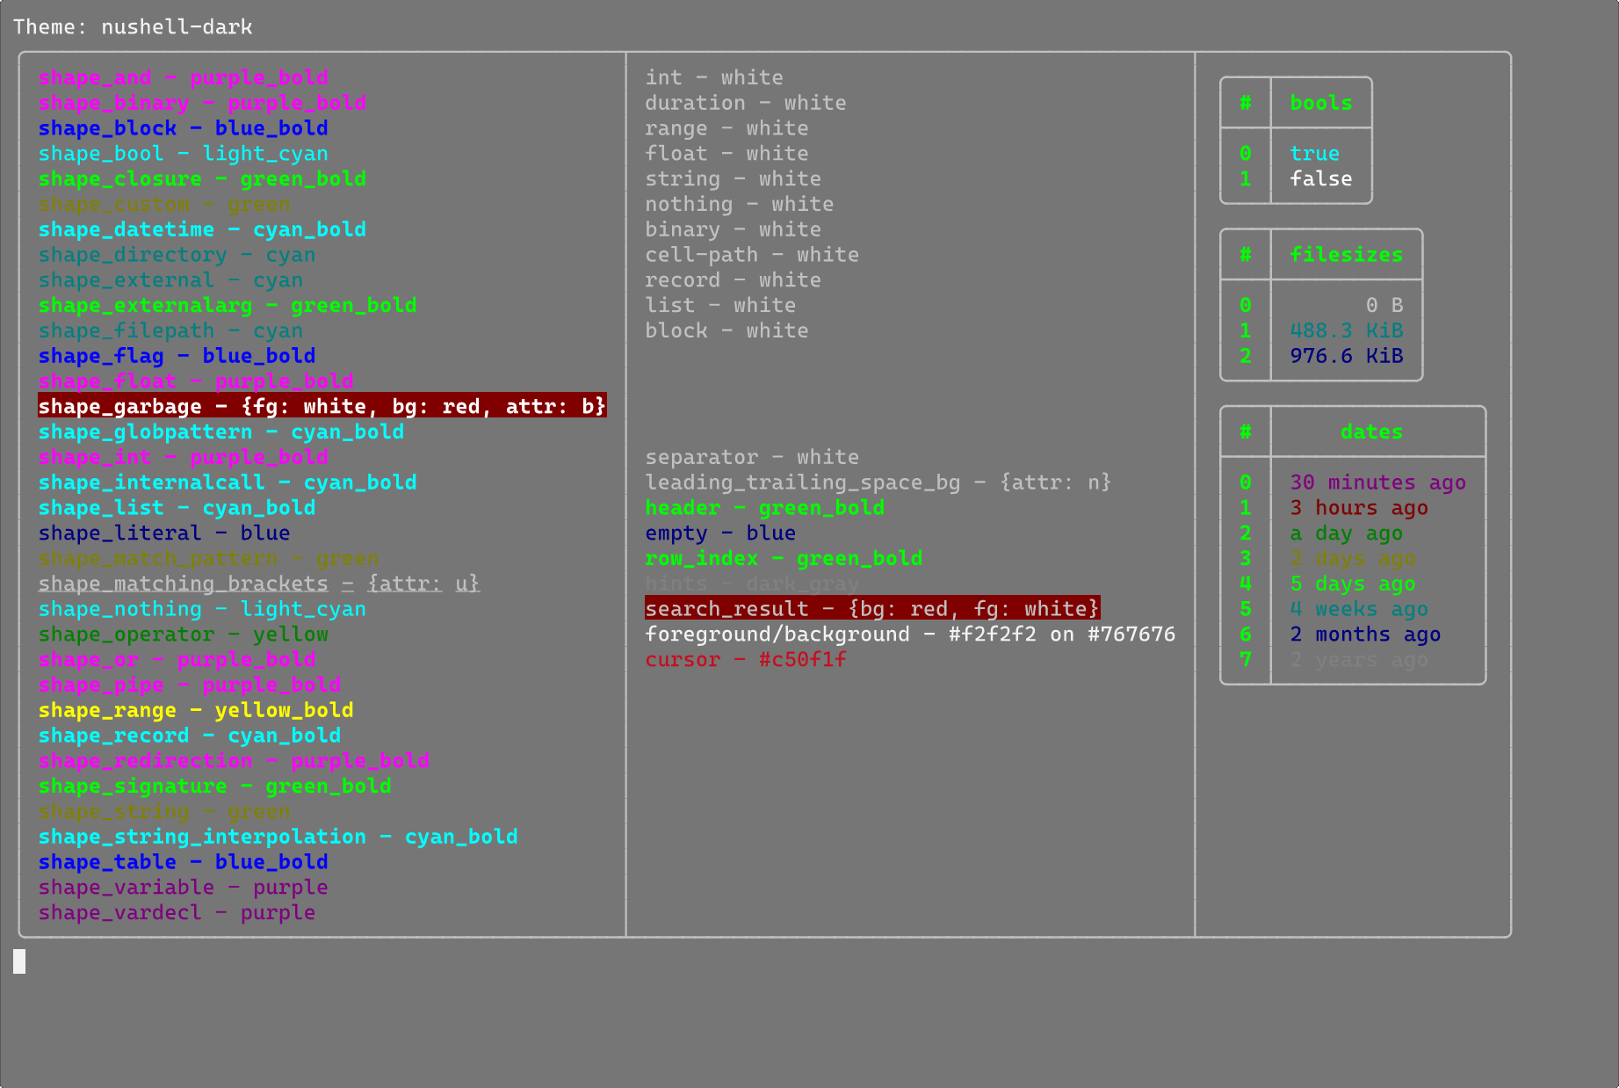Viewport: 1619px width, 1088px height.
Task: Click 'filesizes' table header
Action: tap(1346, 255)
